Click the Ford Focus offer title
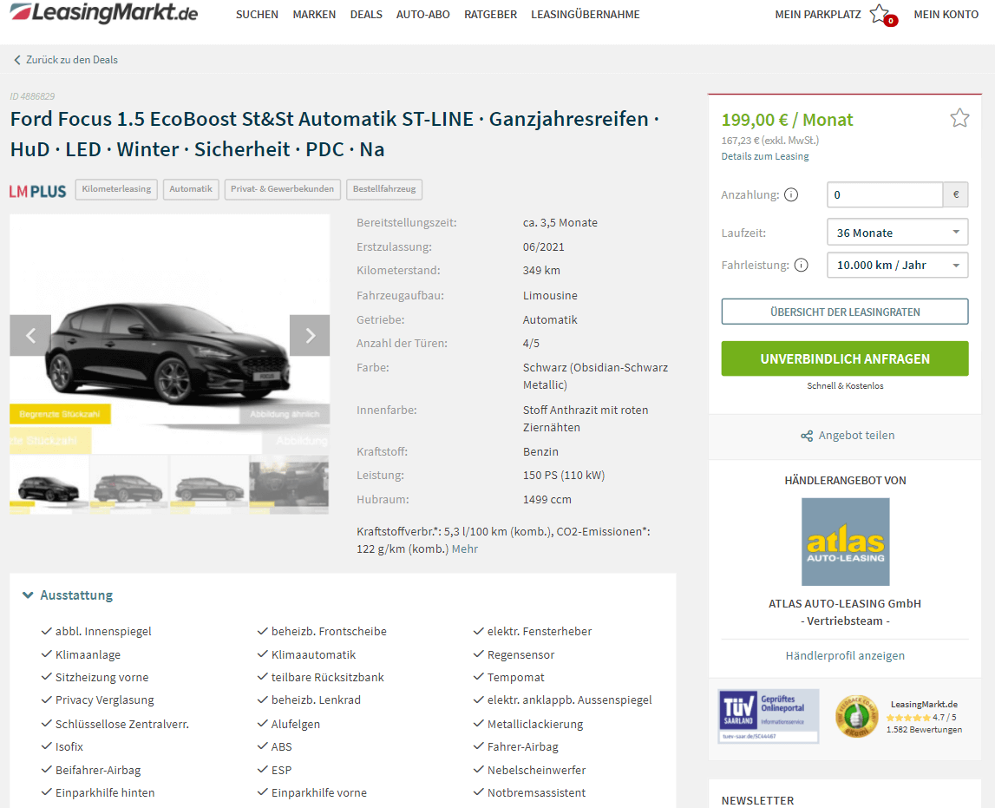995x808 pixels. [x=335, y=134]
